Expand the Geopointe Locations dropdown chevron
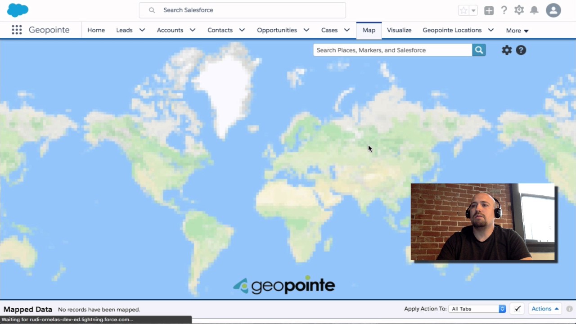Image resolution: width=576 pixels, height=324 pixels. 491,30
